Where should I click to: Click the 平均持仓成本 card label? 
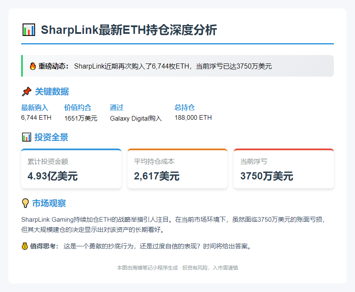coord(154,161)
